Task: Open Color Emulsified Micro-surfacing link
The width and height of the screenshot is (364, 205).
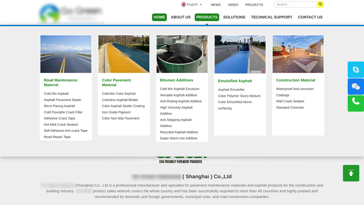Action: (235, 105)
